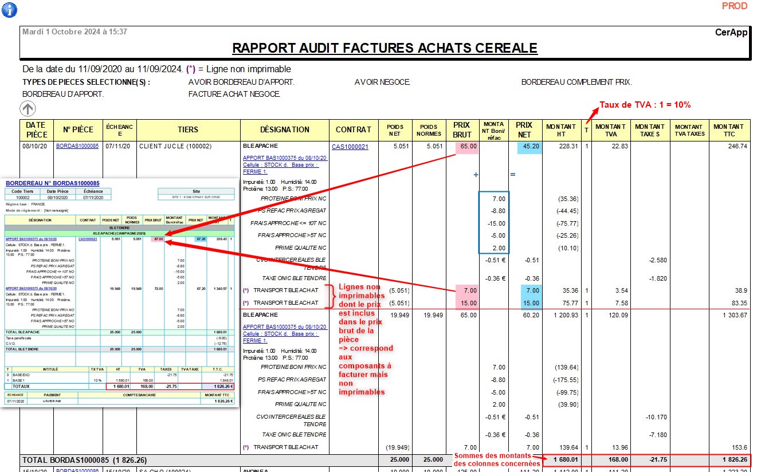
Task: Click the DÉSIGNATION column header
Action: click(x=284, y=130)
